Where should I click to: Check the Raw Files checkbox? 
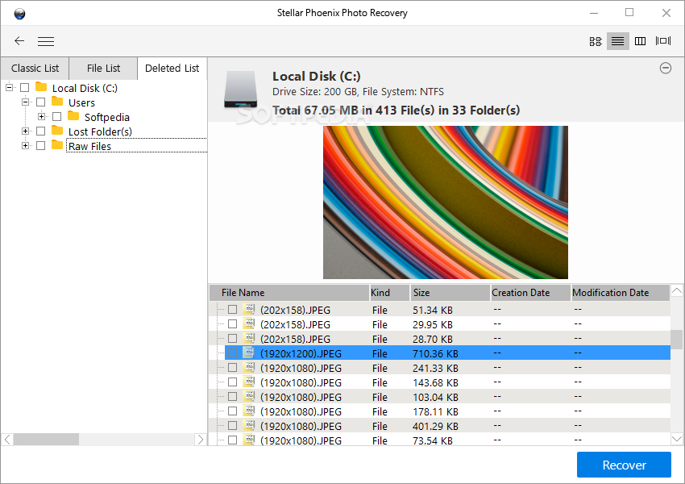tap(40, 145)
